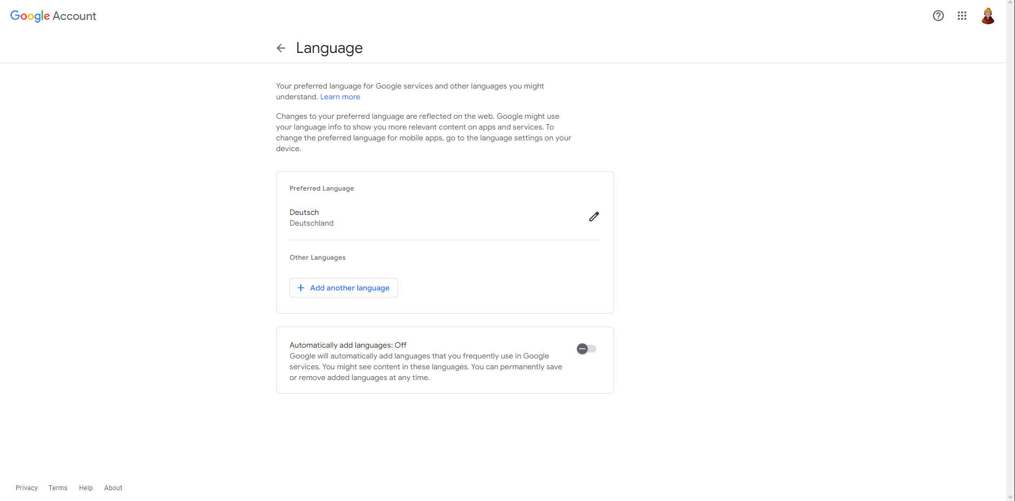1015x501 pixels.
Task: Click the Google Account logo
Action: tap(53, 16)
